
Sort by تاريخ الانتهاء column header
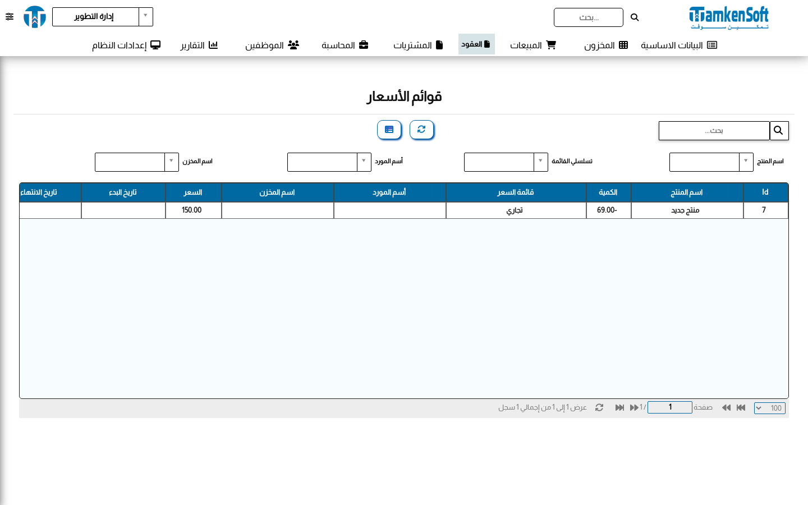pyautogui.click(x=50, y=192)
